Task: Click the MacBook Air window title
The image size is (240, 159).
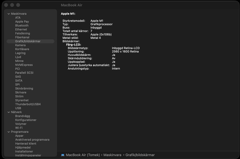Action: (71, 5)
